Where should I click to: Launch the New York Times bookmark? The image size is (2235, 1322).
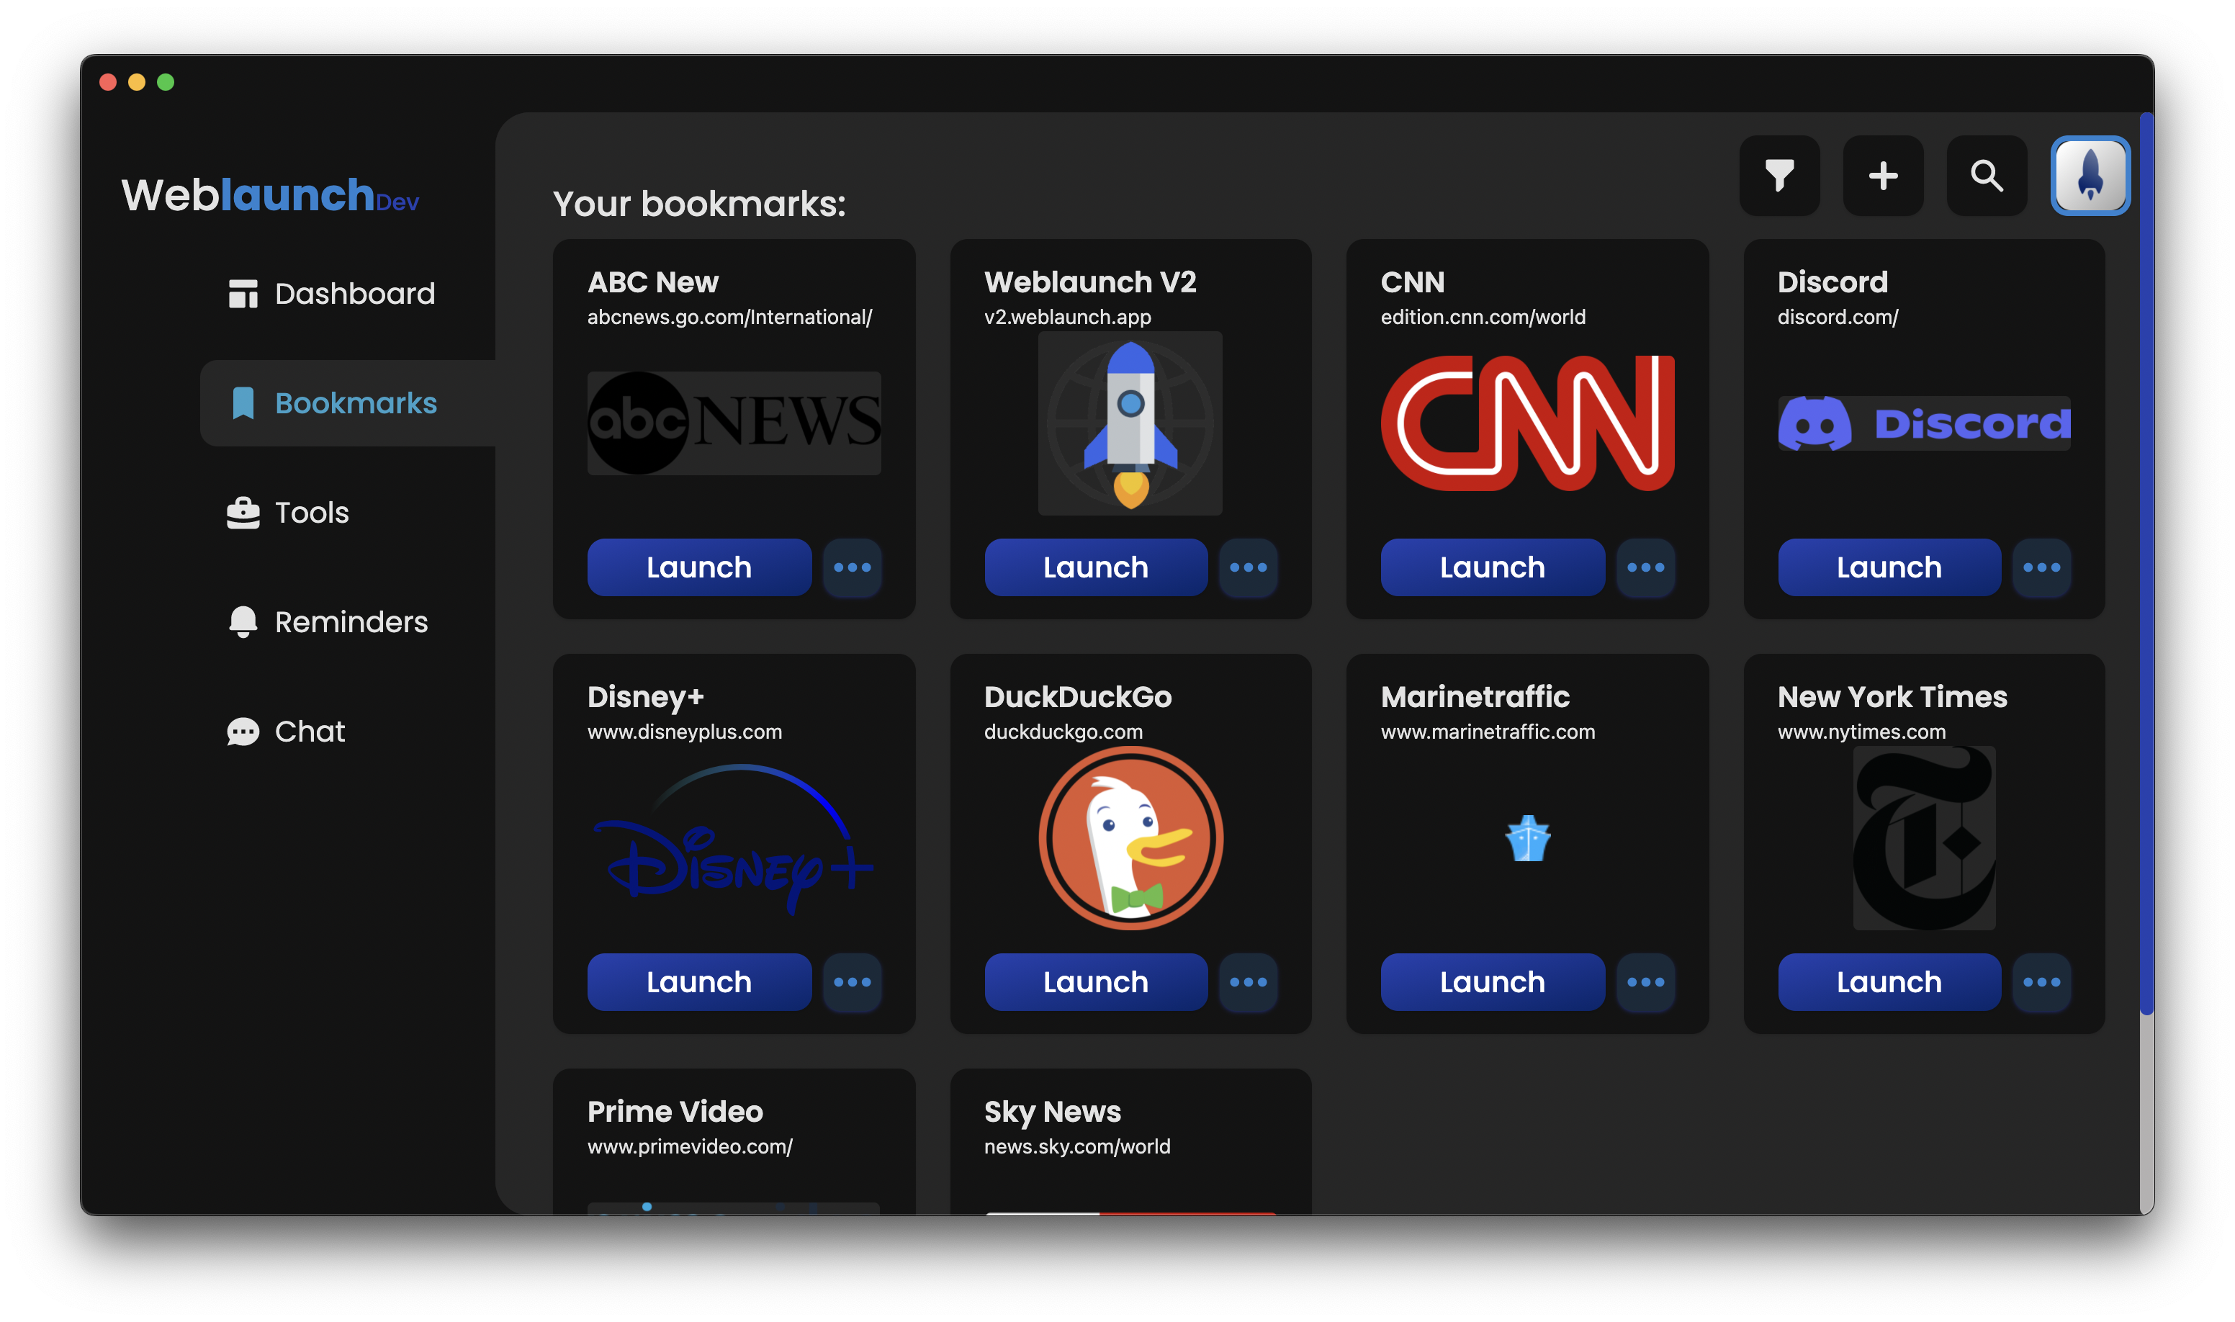1889,981
